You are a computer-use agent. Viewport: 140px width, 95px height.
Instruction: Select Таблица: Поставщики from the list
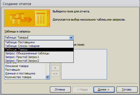click(39, 42)
